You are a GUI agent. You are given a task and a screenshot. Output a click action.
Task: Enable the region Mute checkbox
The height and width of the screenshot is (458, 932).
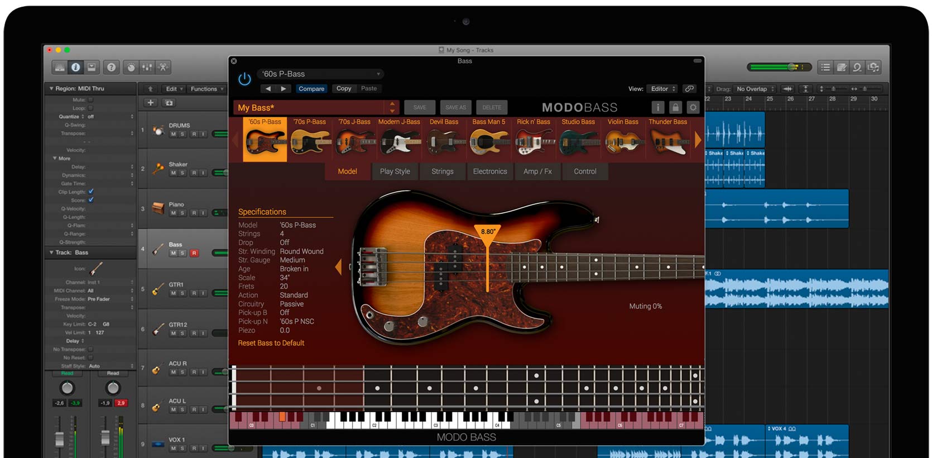[90, 100]
